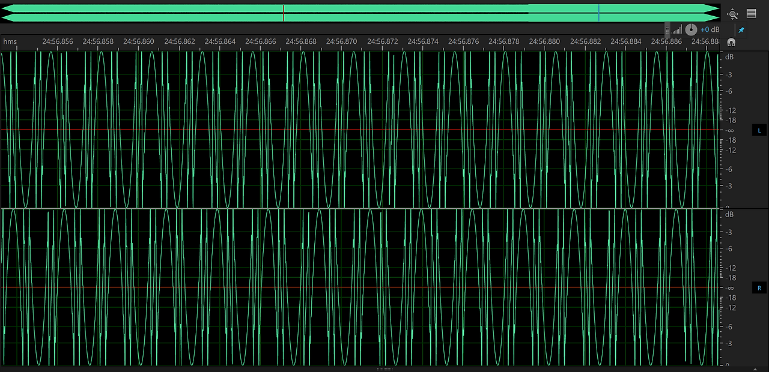
Task: Click the 24:56.884 ruler mark
Action: (626, 41)
